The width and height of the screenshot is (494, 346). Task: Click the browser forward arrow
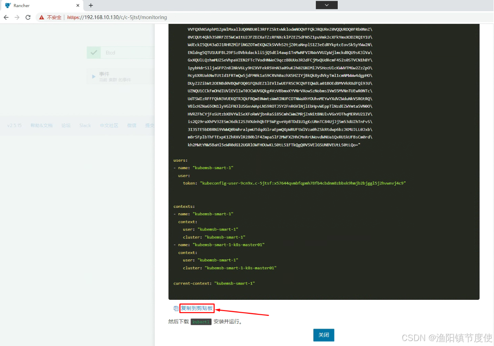coord(17,17)
